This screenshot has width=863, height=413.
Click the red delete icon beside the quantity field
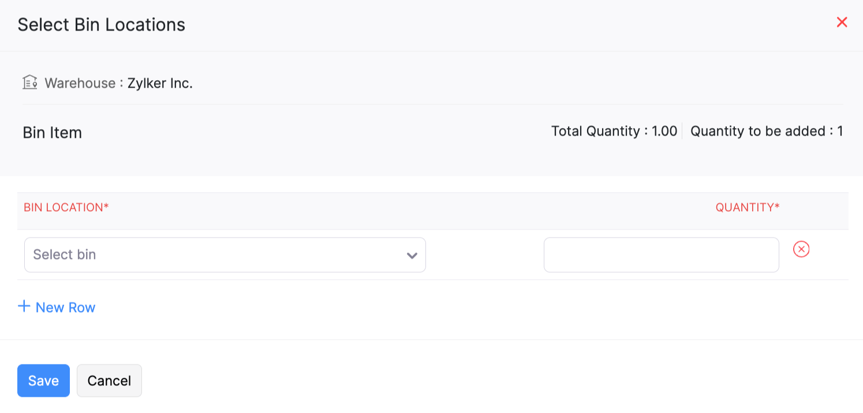(x=801, y=249)
